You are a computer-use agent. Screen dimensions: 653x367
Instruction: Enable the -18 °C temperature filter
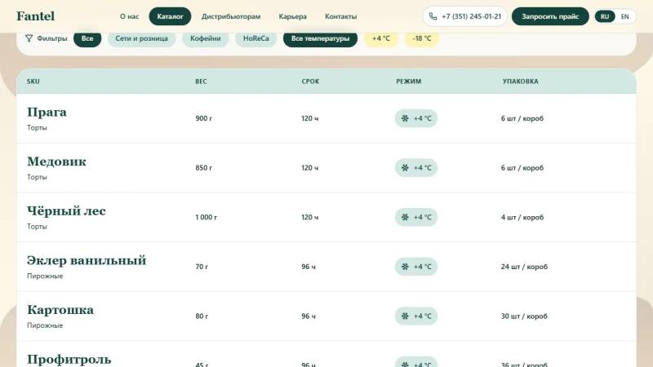(x=422, y=38)
